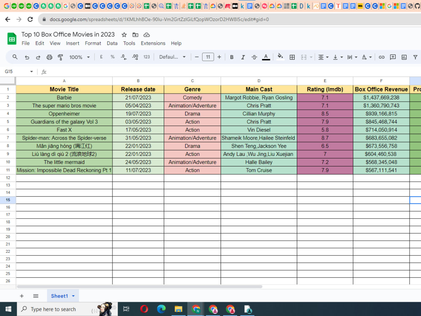This screenshot has height=316, width=421.
Task: Open the Extensions menu
Action: [153, 43]
